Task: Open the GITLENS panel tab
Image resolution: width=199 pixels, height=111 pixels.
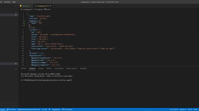Action: (41, 68)
